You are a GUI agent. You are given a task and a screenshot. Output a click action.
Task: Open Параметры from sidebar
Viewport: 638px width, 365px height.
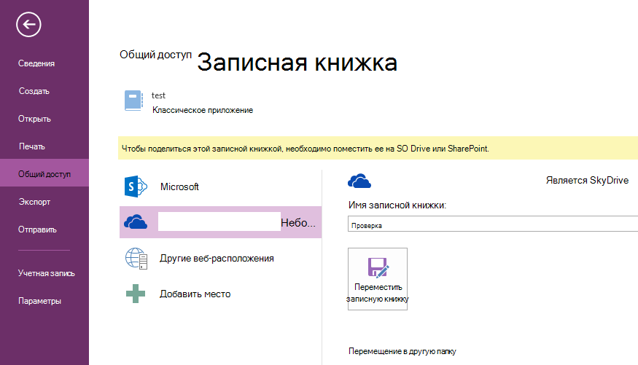[x=39, y=301]
